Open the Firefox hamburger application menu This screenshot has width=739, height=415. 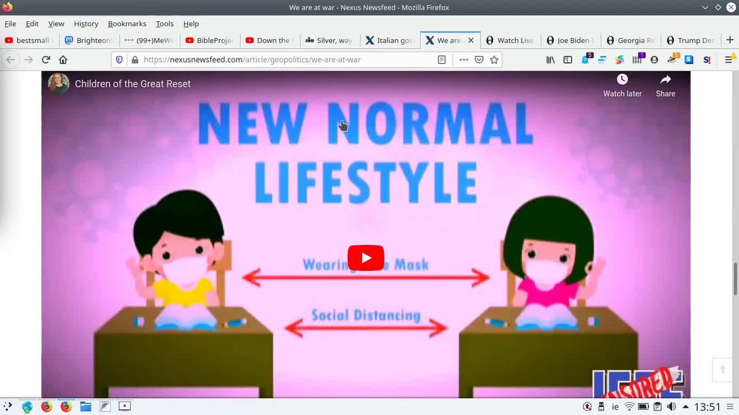coord(729,59)
